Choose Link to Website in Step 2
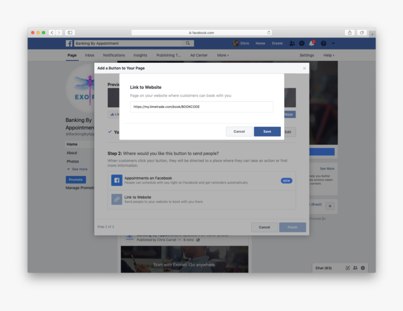The height and width of the screenshot is (311, 403). (x=201, y=199)
